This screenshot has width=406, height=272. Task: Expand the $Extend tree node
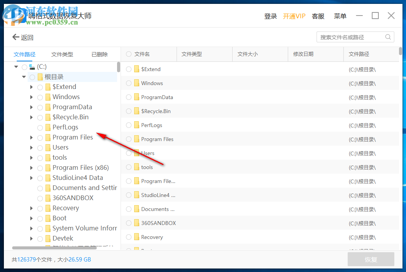pos(31,87)
